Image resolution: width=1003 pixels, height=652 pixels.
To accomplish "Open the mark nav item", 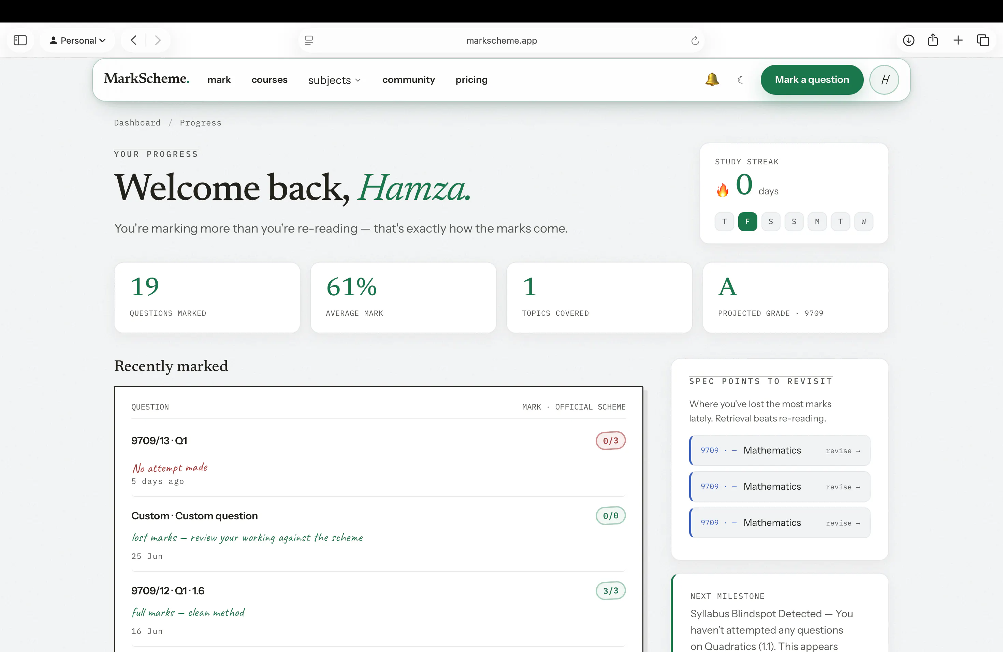I will 219,79.
